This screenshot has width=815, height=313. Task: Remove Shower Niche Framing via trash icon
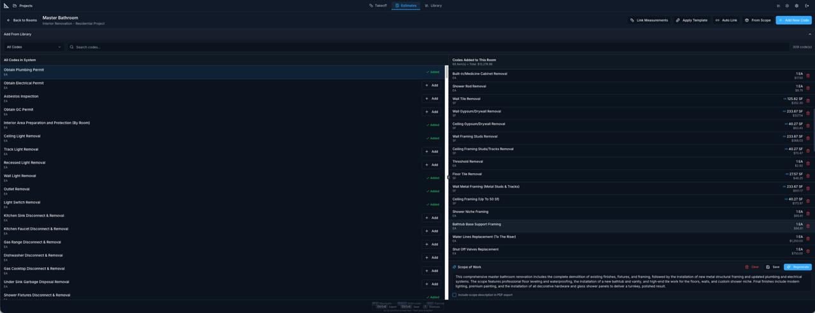[808, 214]
